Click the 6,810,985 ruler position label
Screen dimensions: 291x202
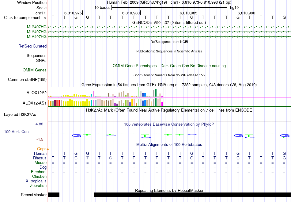click(188, 13)
